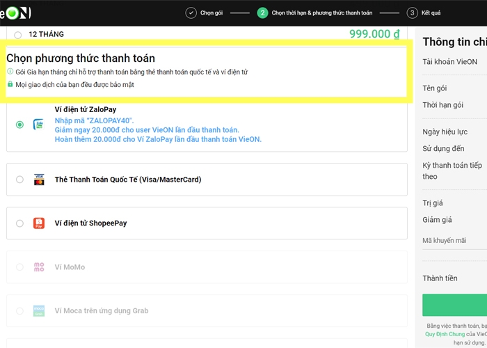The width and height of the screenshot is (487, 348).
Task: Click Ví Moca trên ứng dụng Grab label
Action: tap(102, 310)
